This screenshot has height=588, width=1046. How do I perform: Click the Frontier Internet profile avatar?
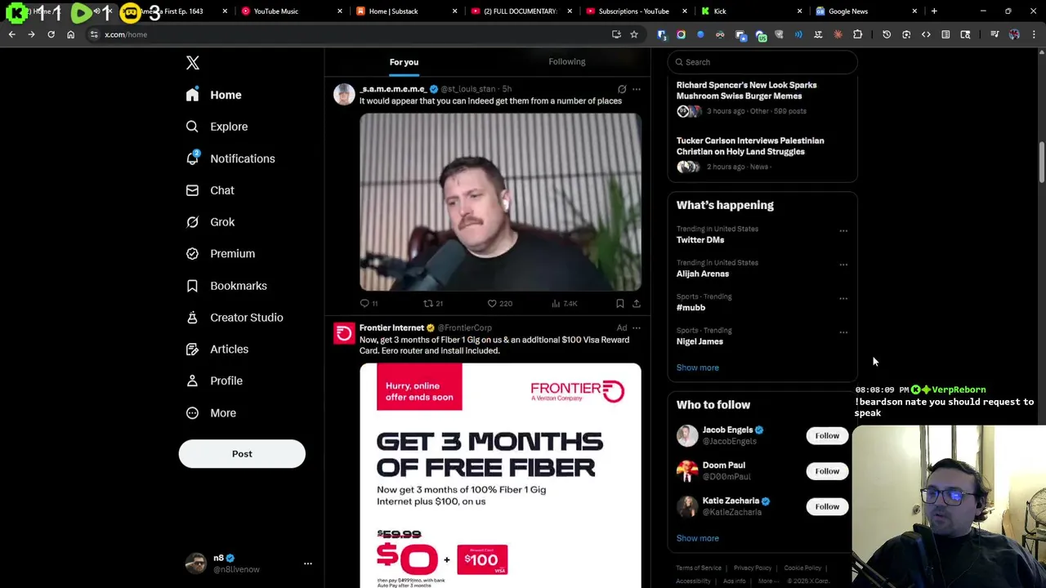point(344,333)
